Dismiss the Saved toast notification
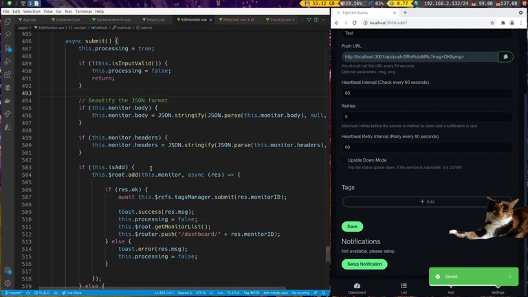The height and width of the screenshot is (297, 528). [x=510, y=276]
